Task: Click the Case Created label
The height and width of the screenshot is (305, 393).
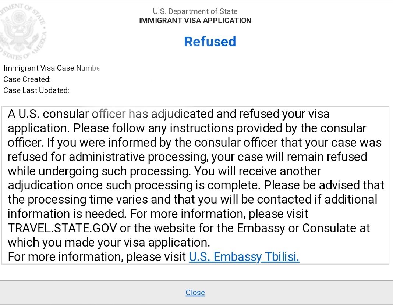Action: click(27, 79)
